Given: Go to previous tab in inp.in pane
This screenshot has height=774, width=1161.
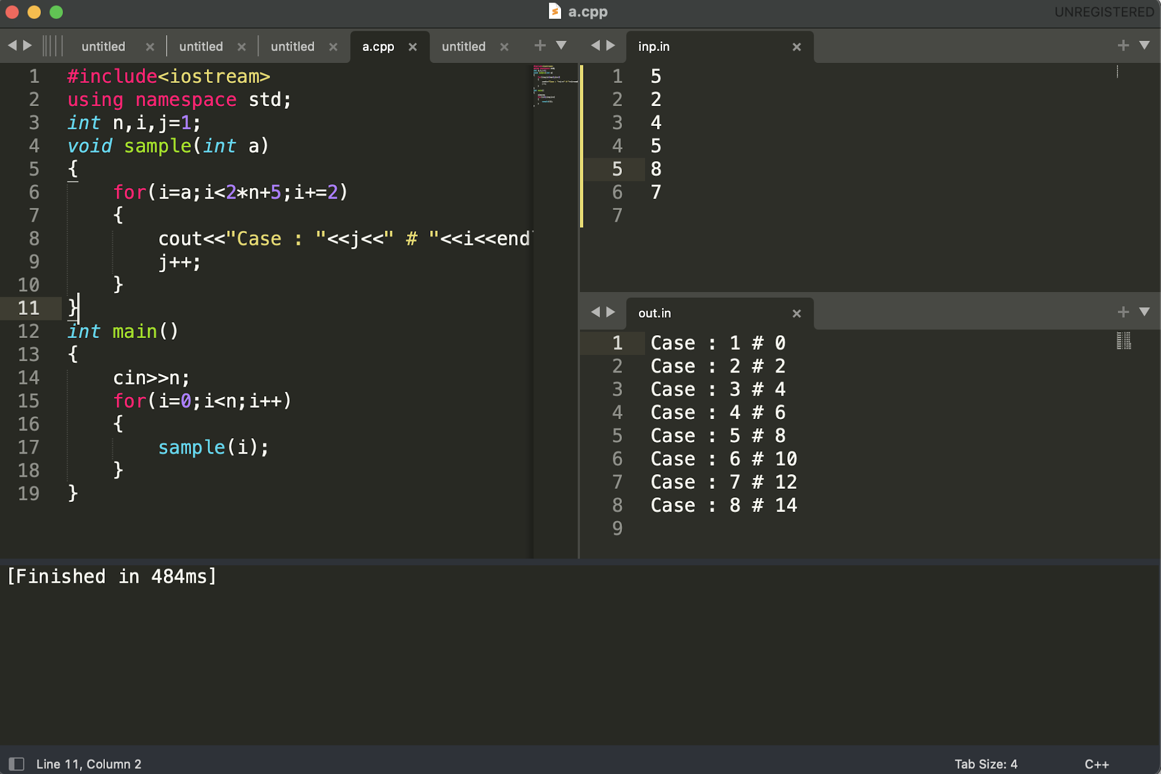Looking at the screenshot, I should pos(595,45).
